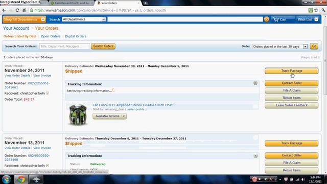Screen dimensions: 327x184
Task: Expand recipient details for November 24 order
Action: click(48, 93)
